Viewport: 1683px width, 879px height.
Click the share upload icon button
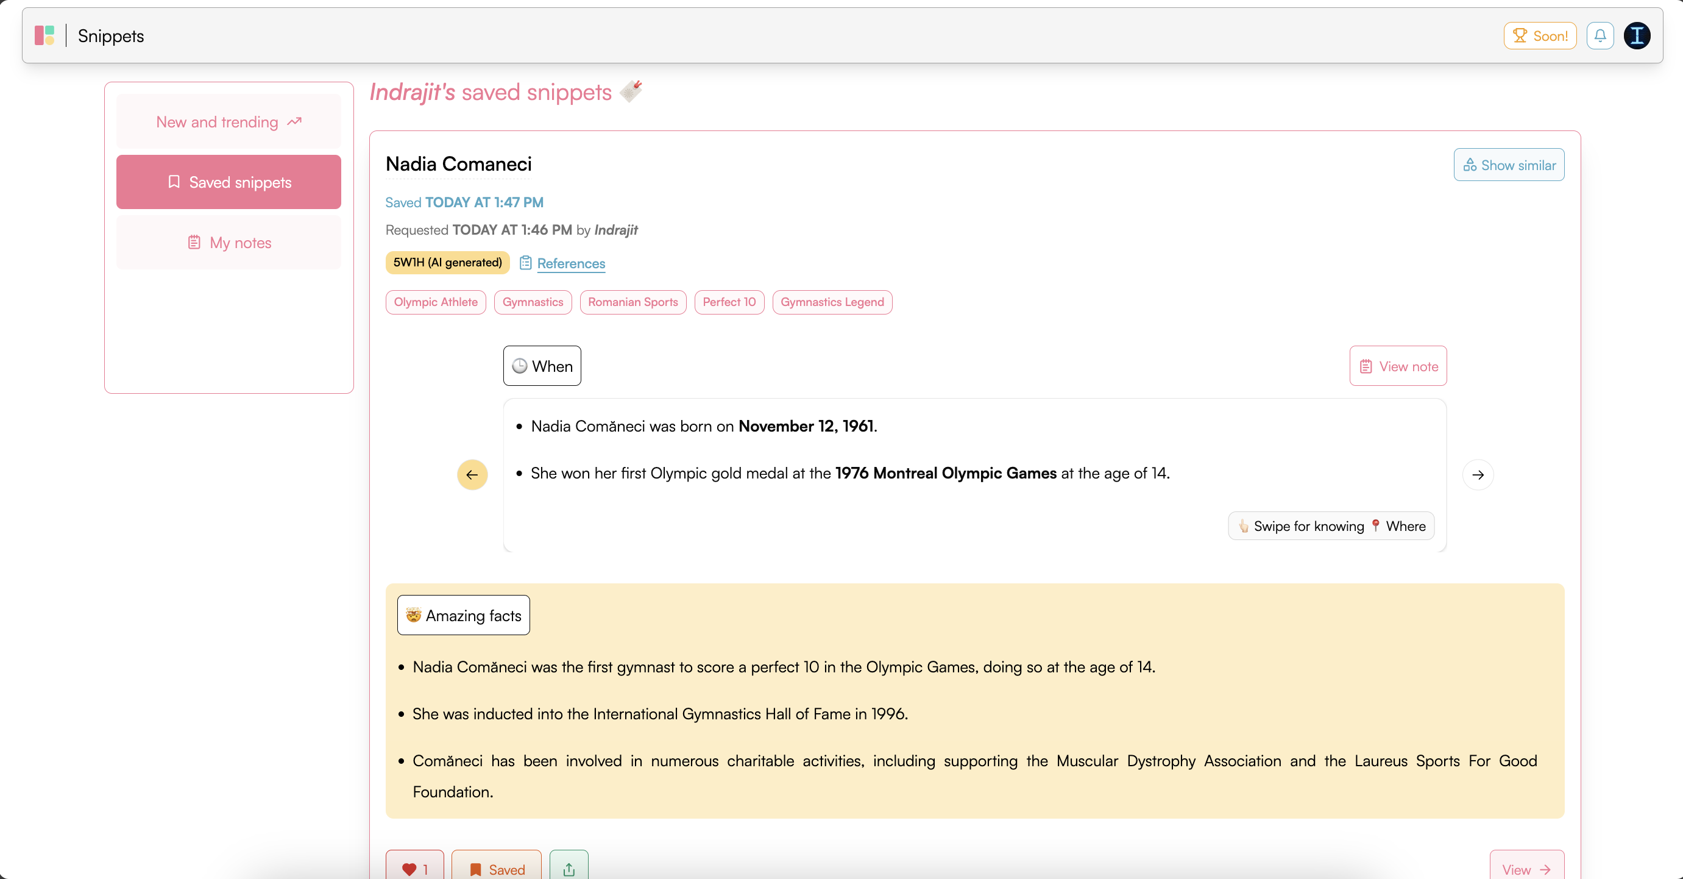click(x=569, y=869)
